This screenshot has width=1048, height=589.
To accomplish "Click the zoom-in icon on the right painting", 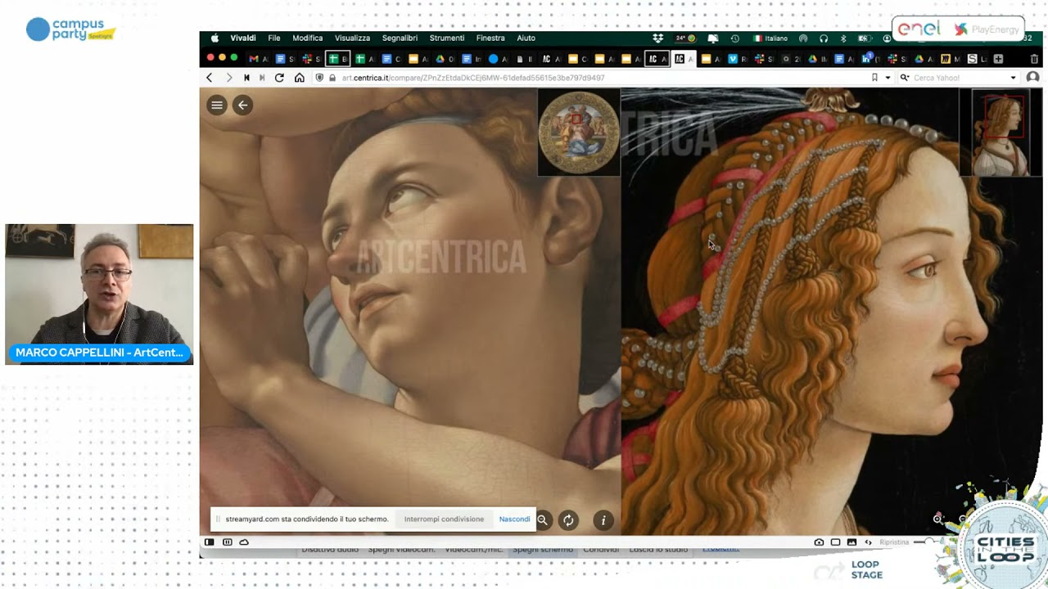I will (x=938, y=519).
